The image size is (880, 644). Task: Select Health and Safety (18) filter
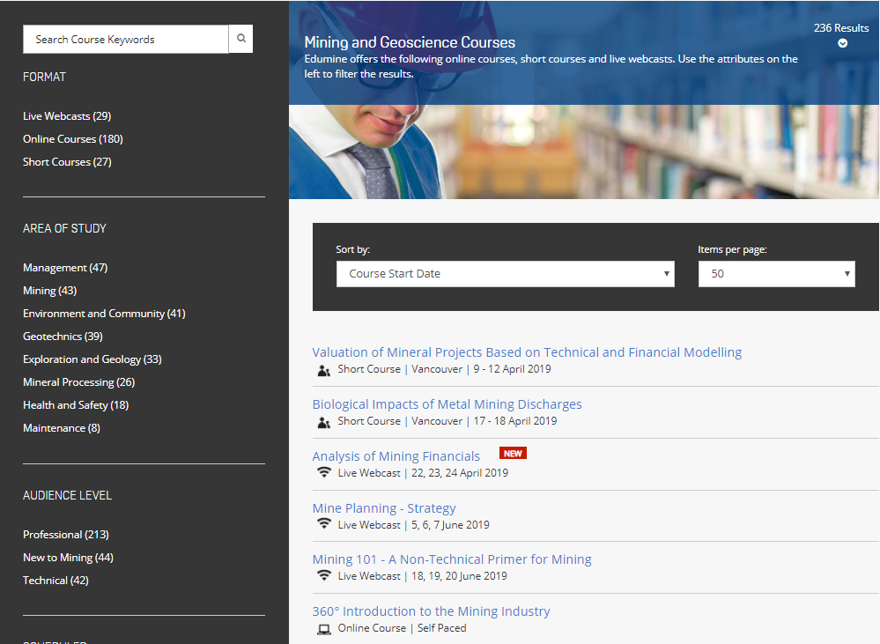[x=76, y=405]
